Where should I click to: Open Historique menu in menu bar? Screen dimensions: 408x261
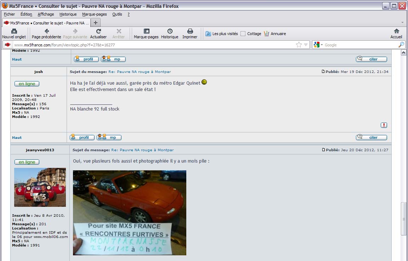[x=68, y=14]
